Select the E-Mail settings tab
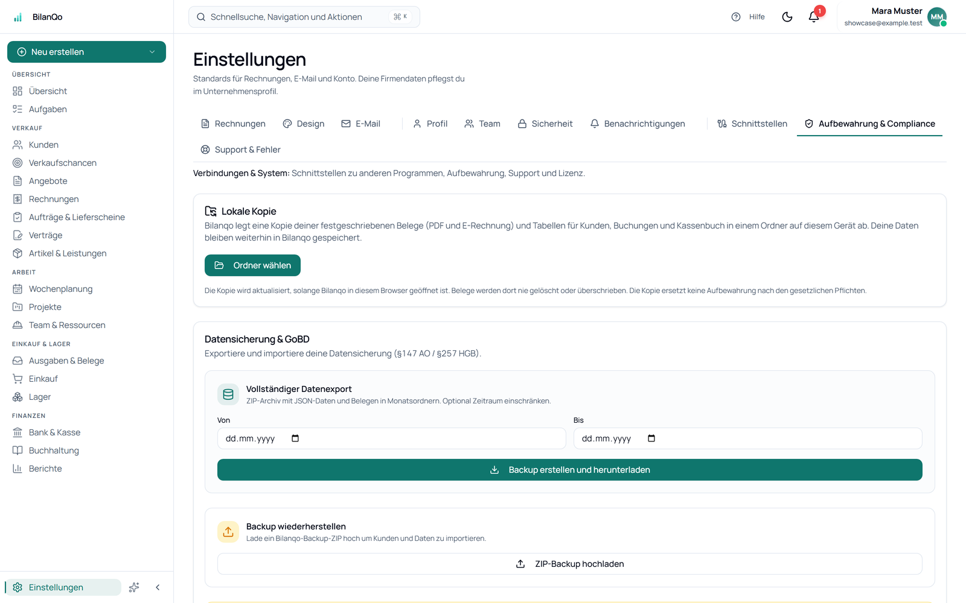This screenshot has width=966, height=603. point(361,124)
